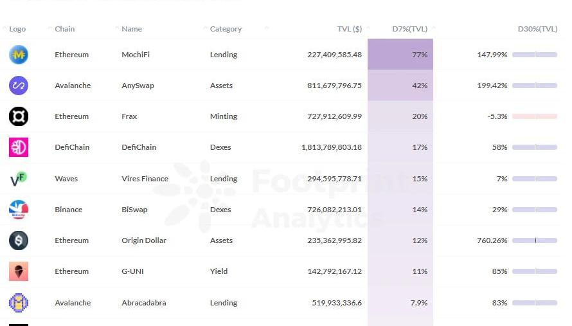Click the Origin Dollar name text
Image resolution: width=572 pixels, height=326 pixels.
(144, 240)
